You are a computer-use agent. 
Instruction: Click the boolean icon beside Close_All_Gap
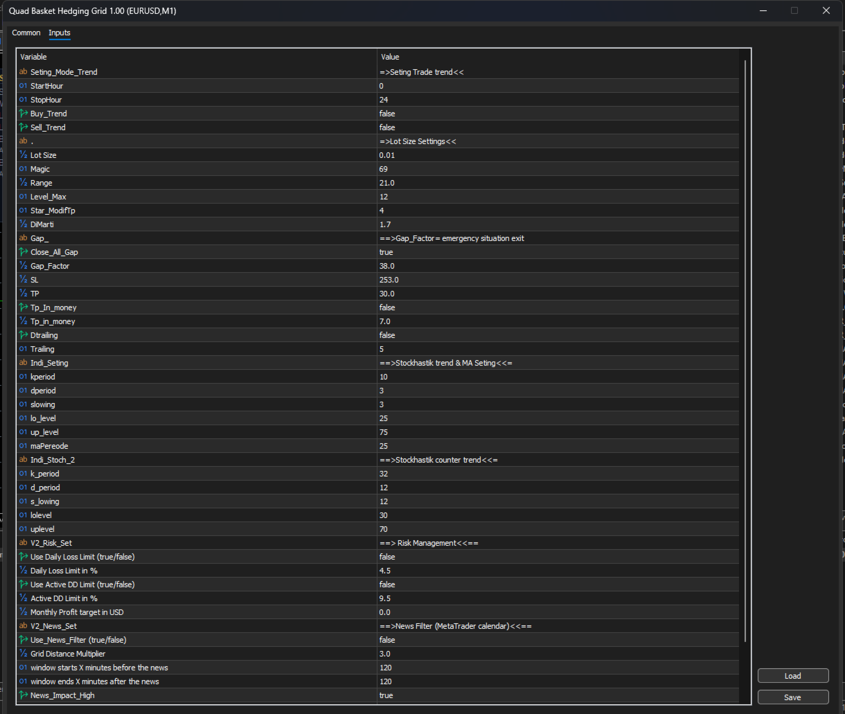point(24,252)
